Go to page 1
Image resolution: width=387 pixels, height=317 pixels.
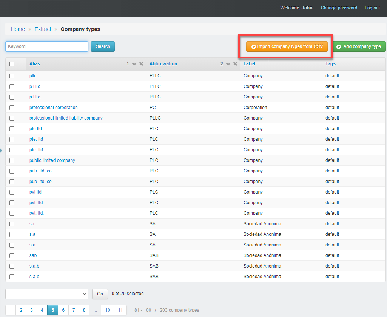click(11, 310)
